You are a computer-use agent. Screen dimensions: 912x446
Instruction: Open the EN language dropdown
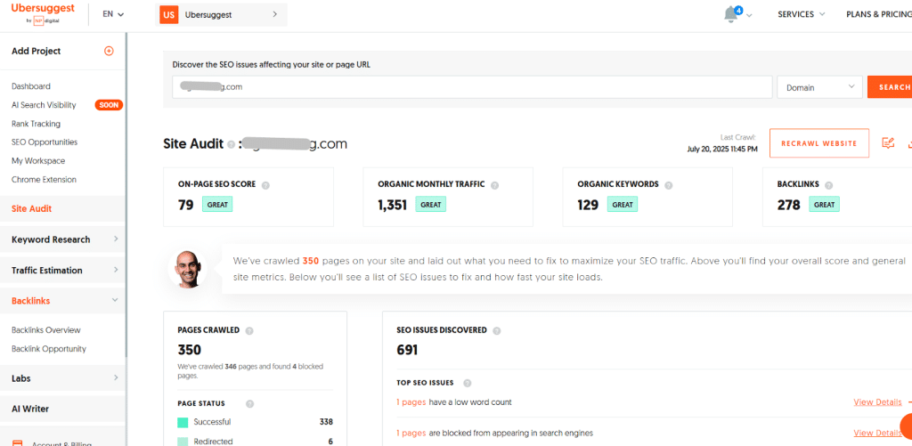coord(113,14)
